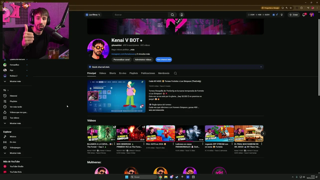Image resolution: width=320 pixels, height=180 pixels.
Task: Open File Explorer from the taskbar
Action: click(x=166, y=177)
